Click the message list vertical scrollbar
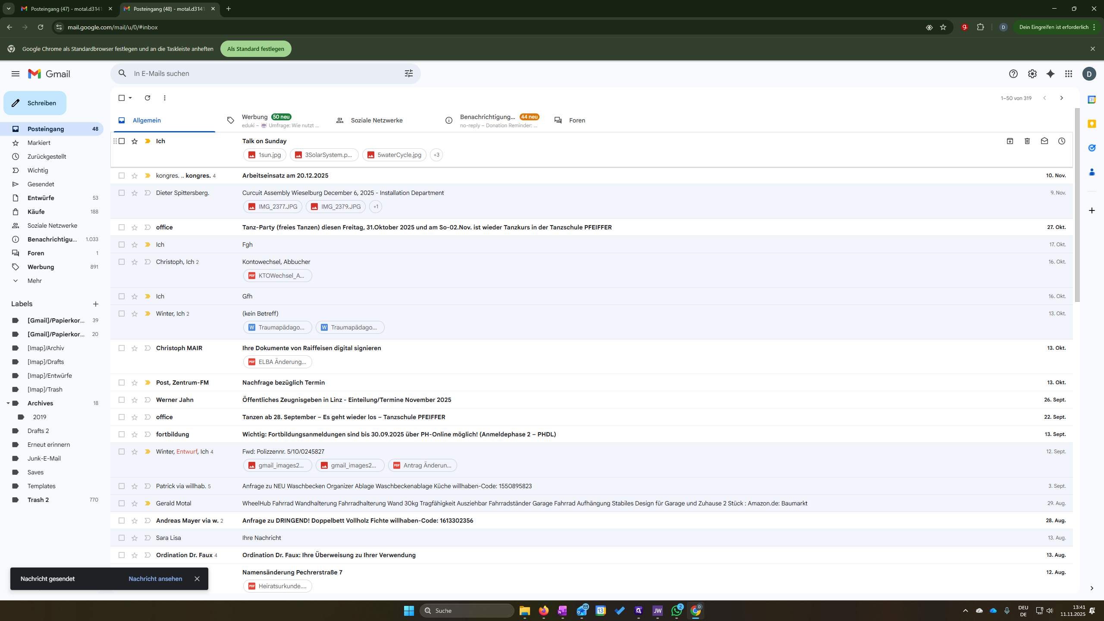 1077,205
